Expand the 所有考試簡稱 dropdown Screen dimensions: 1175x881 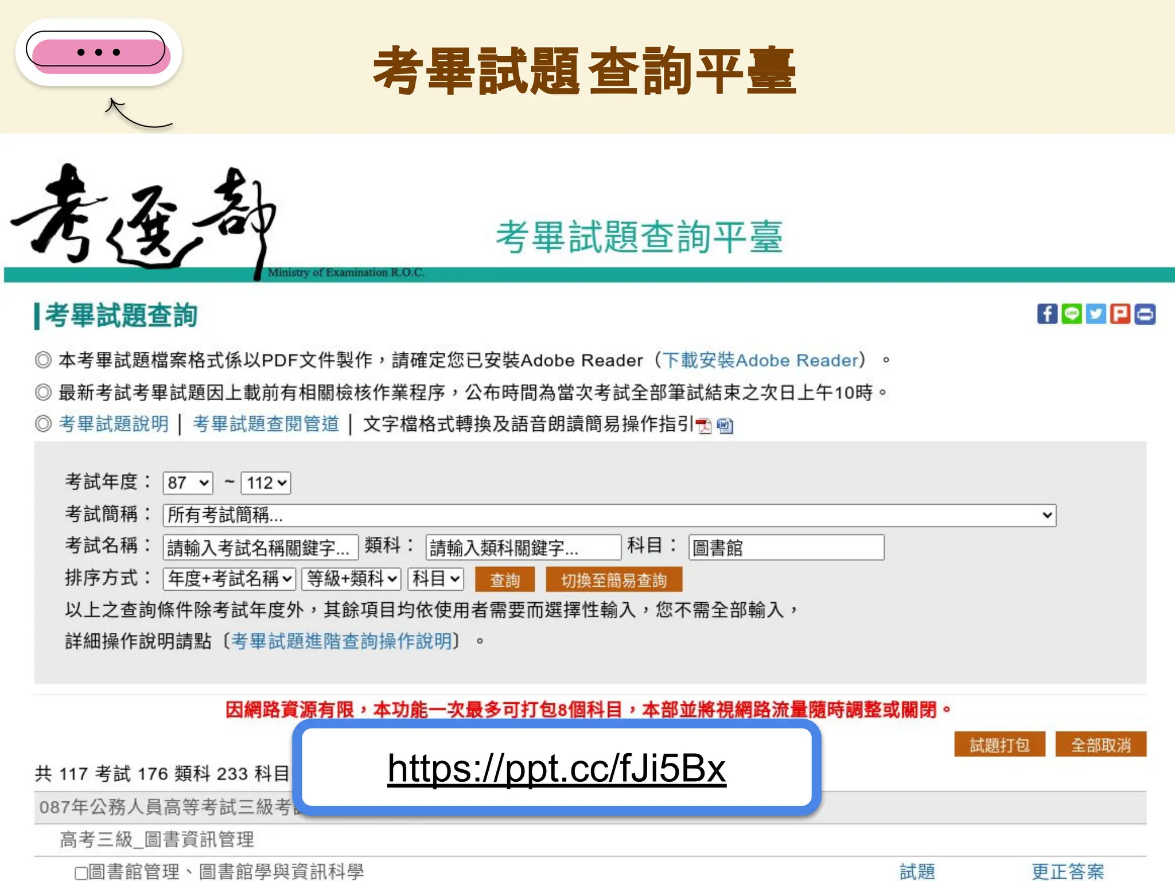(x=609, y=515)
